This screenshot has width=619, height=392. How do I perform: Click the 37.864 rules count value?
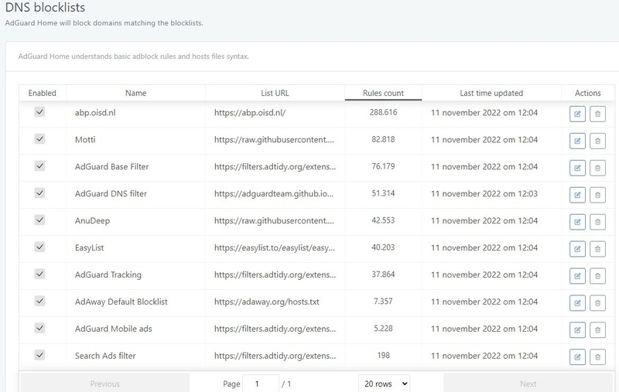point(383,274)
